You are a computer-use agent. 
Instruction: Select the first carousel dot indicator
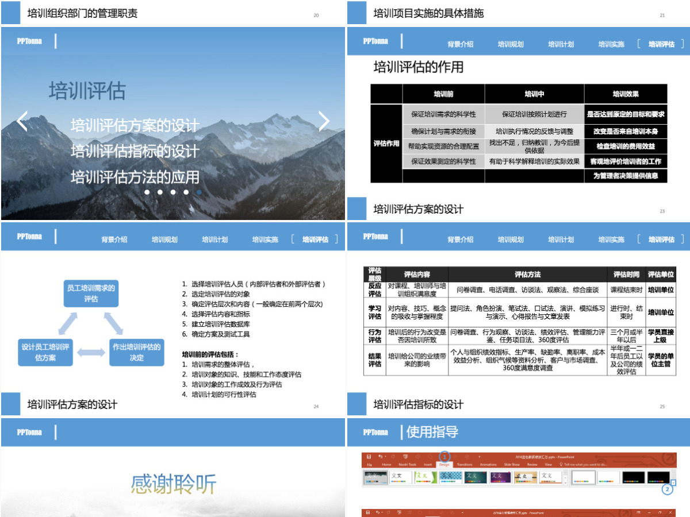tap(147, 192)
